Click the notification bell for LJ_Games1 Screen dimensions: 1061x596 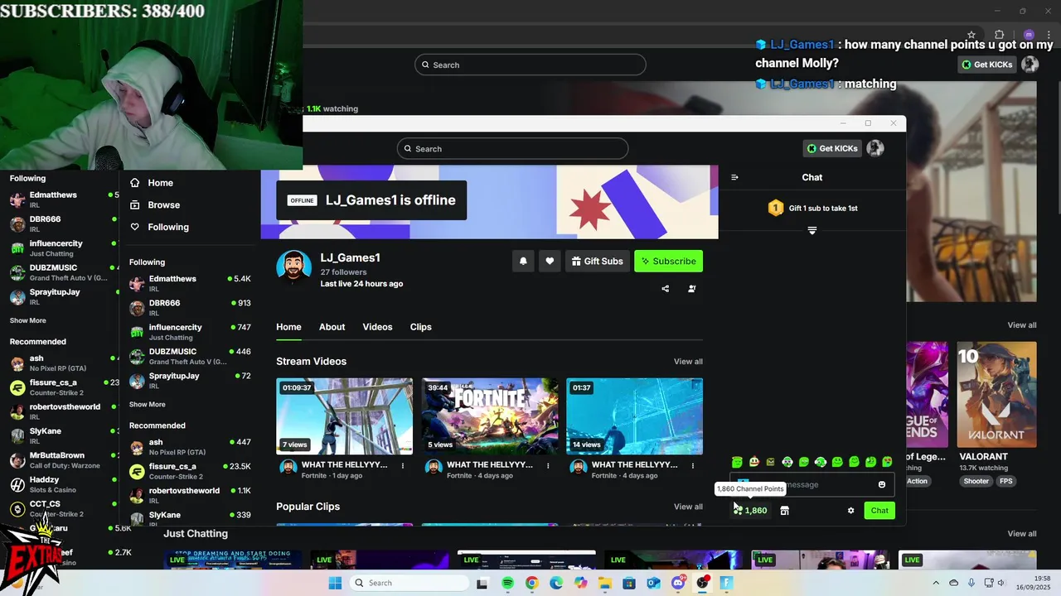coord(523,262)
